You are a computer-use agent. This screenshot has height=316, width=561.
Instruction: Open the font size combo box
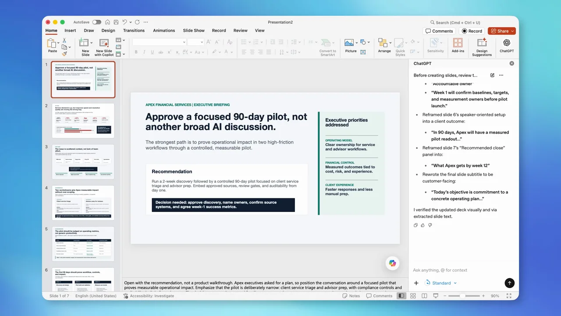pos(195,42)
